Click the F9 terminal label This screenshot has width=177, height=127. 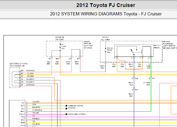click(22, 79)
